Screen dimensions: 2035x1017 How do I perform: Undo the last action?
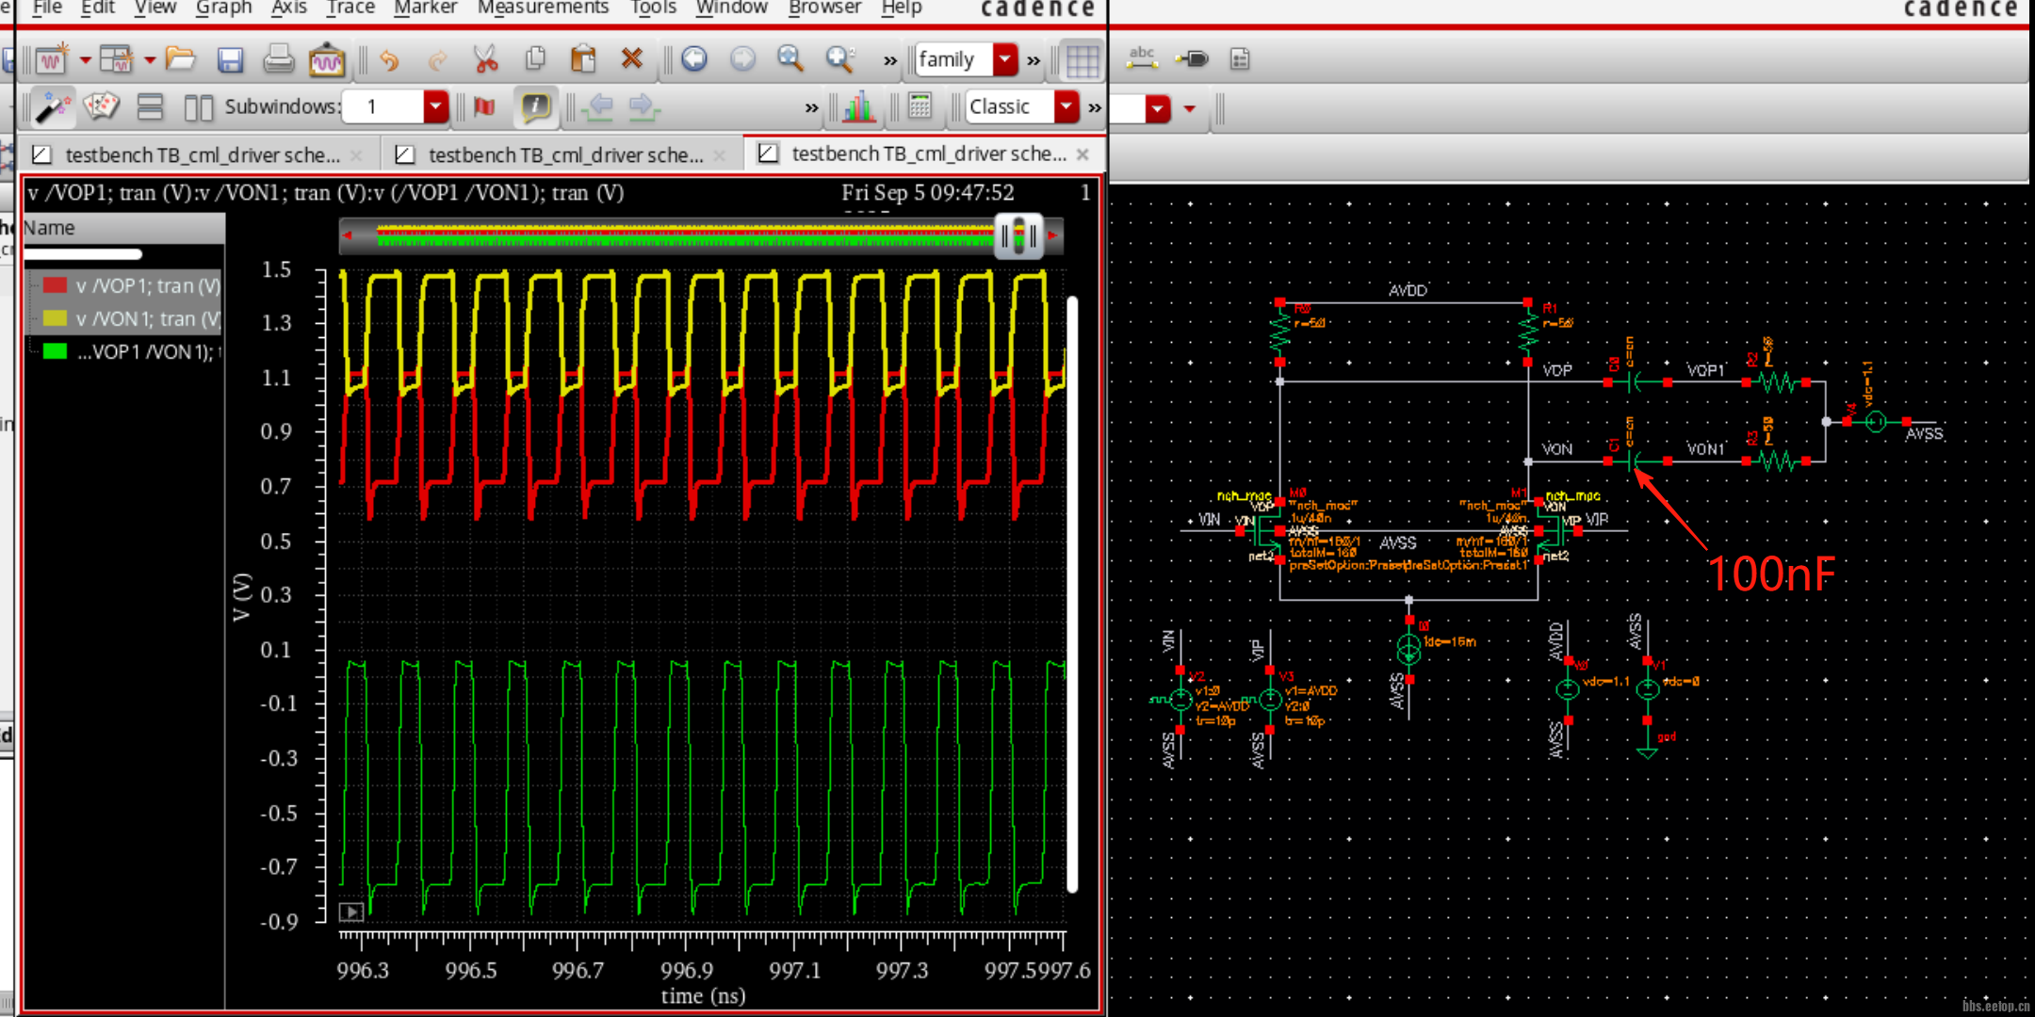(388, 60)
